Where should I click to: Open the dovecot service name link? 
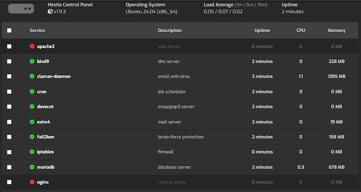pos(46,106)
